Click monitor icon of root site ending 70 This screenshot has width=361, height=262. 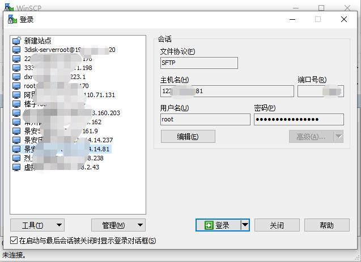[16, 86]
